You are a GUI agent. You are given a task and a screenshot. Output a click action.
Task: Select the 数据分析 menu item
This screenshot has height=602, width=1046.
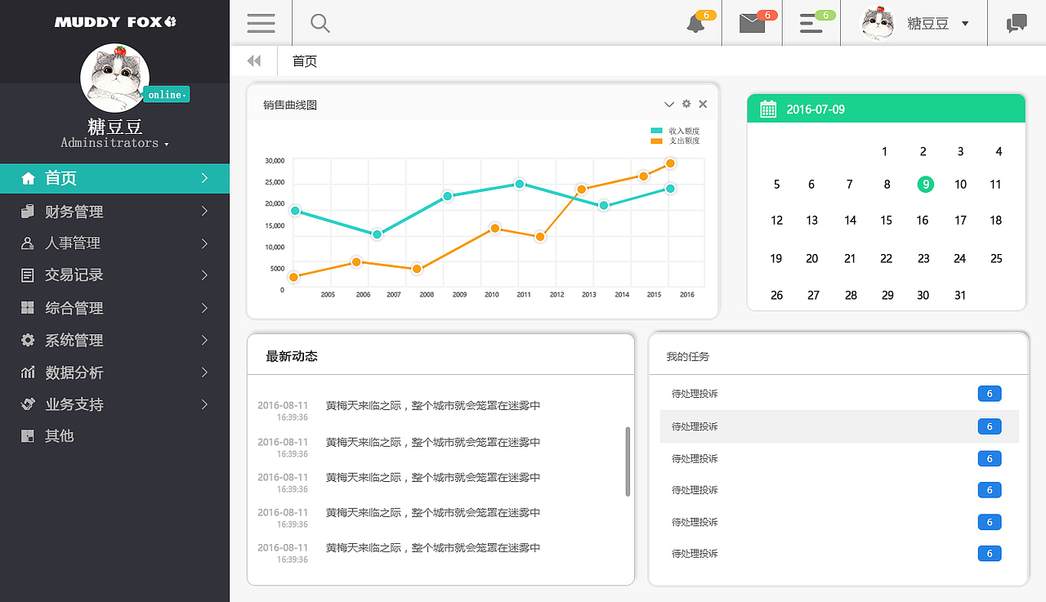coord(114,372)
